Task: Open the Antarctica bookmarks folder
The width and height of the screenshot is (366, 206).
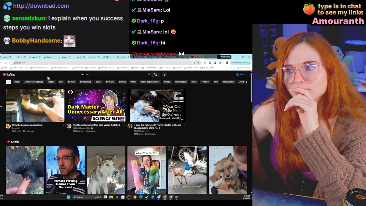Action: 90,68
